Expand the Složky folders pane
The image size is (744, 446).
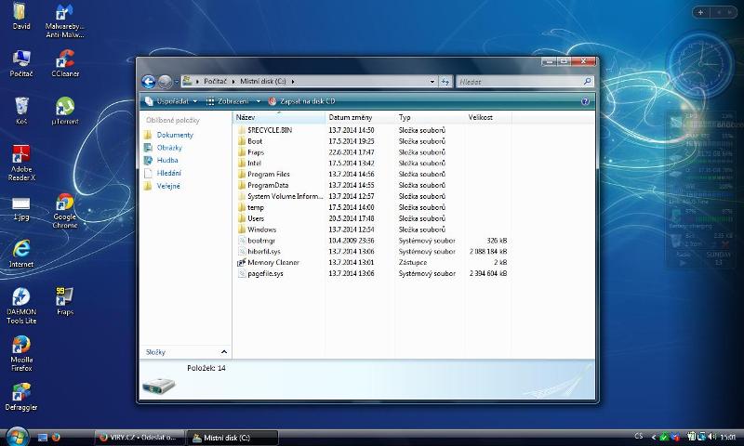coord(223,352)
